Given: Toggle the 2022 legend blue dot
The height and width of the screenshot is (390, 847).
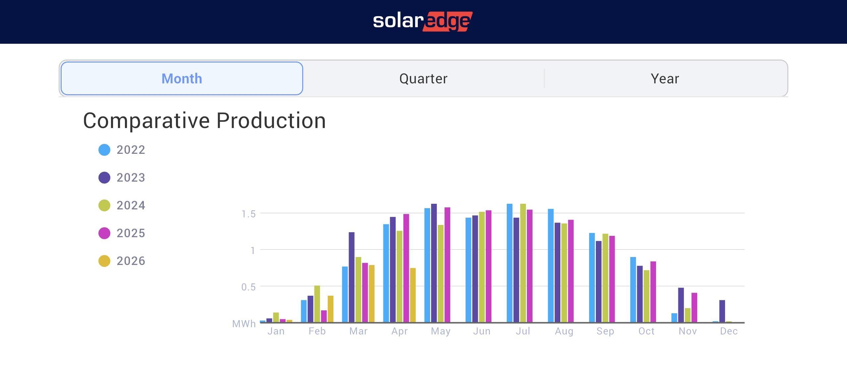Looking at the screenshot, I should (x=104, y=150).
